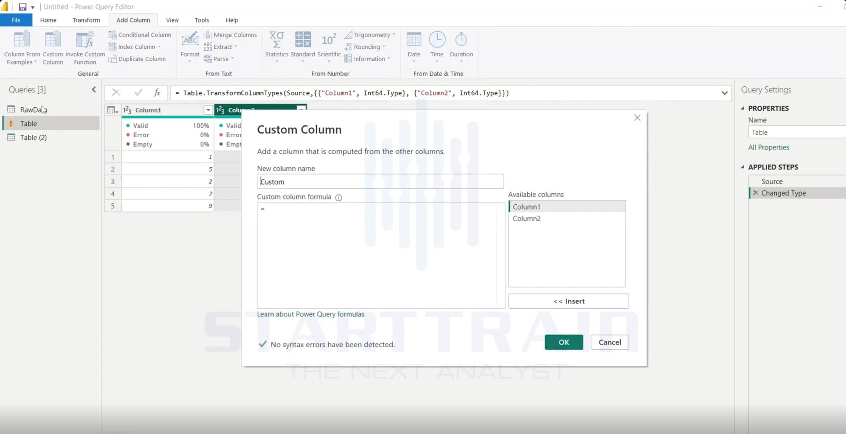Cancel the Custom Column dialog
Screen dimensions: 846x434
[610, 342]
